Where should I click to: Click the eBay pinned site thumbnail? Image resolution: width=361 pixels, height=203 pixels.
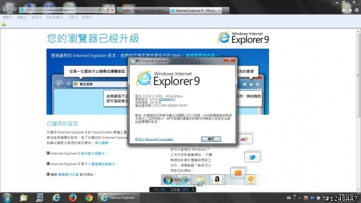(245, 139)
